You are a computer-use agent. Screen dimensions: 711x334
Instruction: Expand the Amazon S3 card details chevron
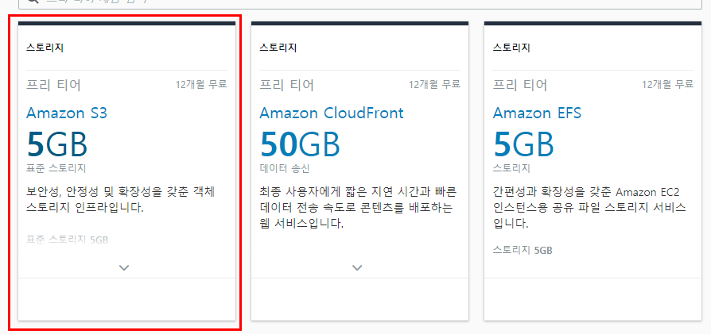(x=124, y=268)
